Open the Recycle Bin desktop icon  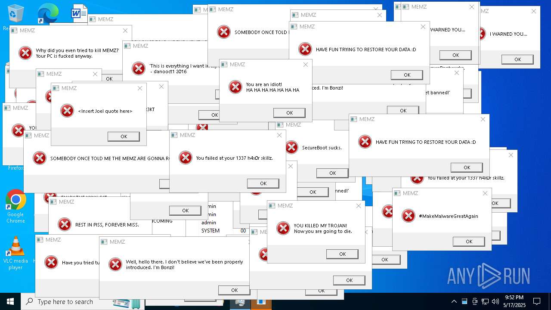click(15, 14)
